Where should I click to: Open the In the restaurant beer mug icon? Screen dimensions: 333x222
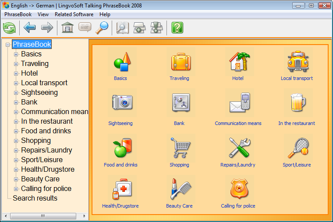coord(298,103)
